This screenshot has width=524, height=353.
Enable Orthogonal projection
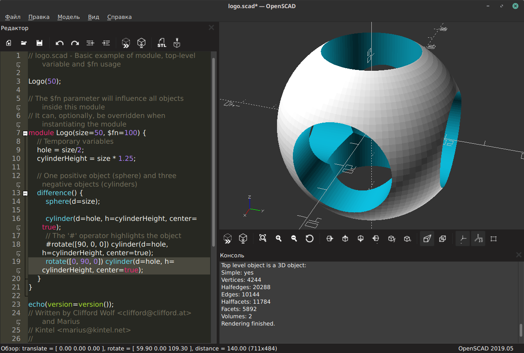pos(443,238)
